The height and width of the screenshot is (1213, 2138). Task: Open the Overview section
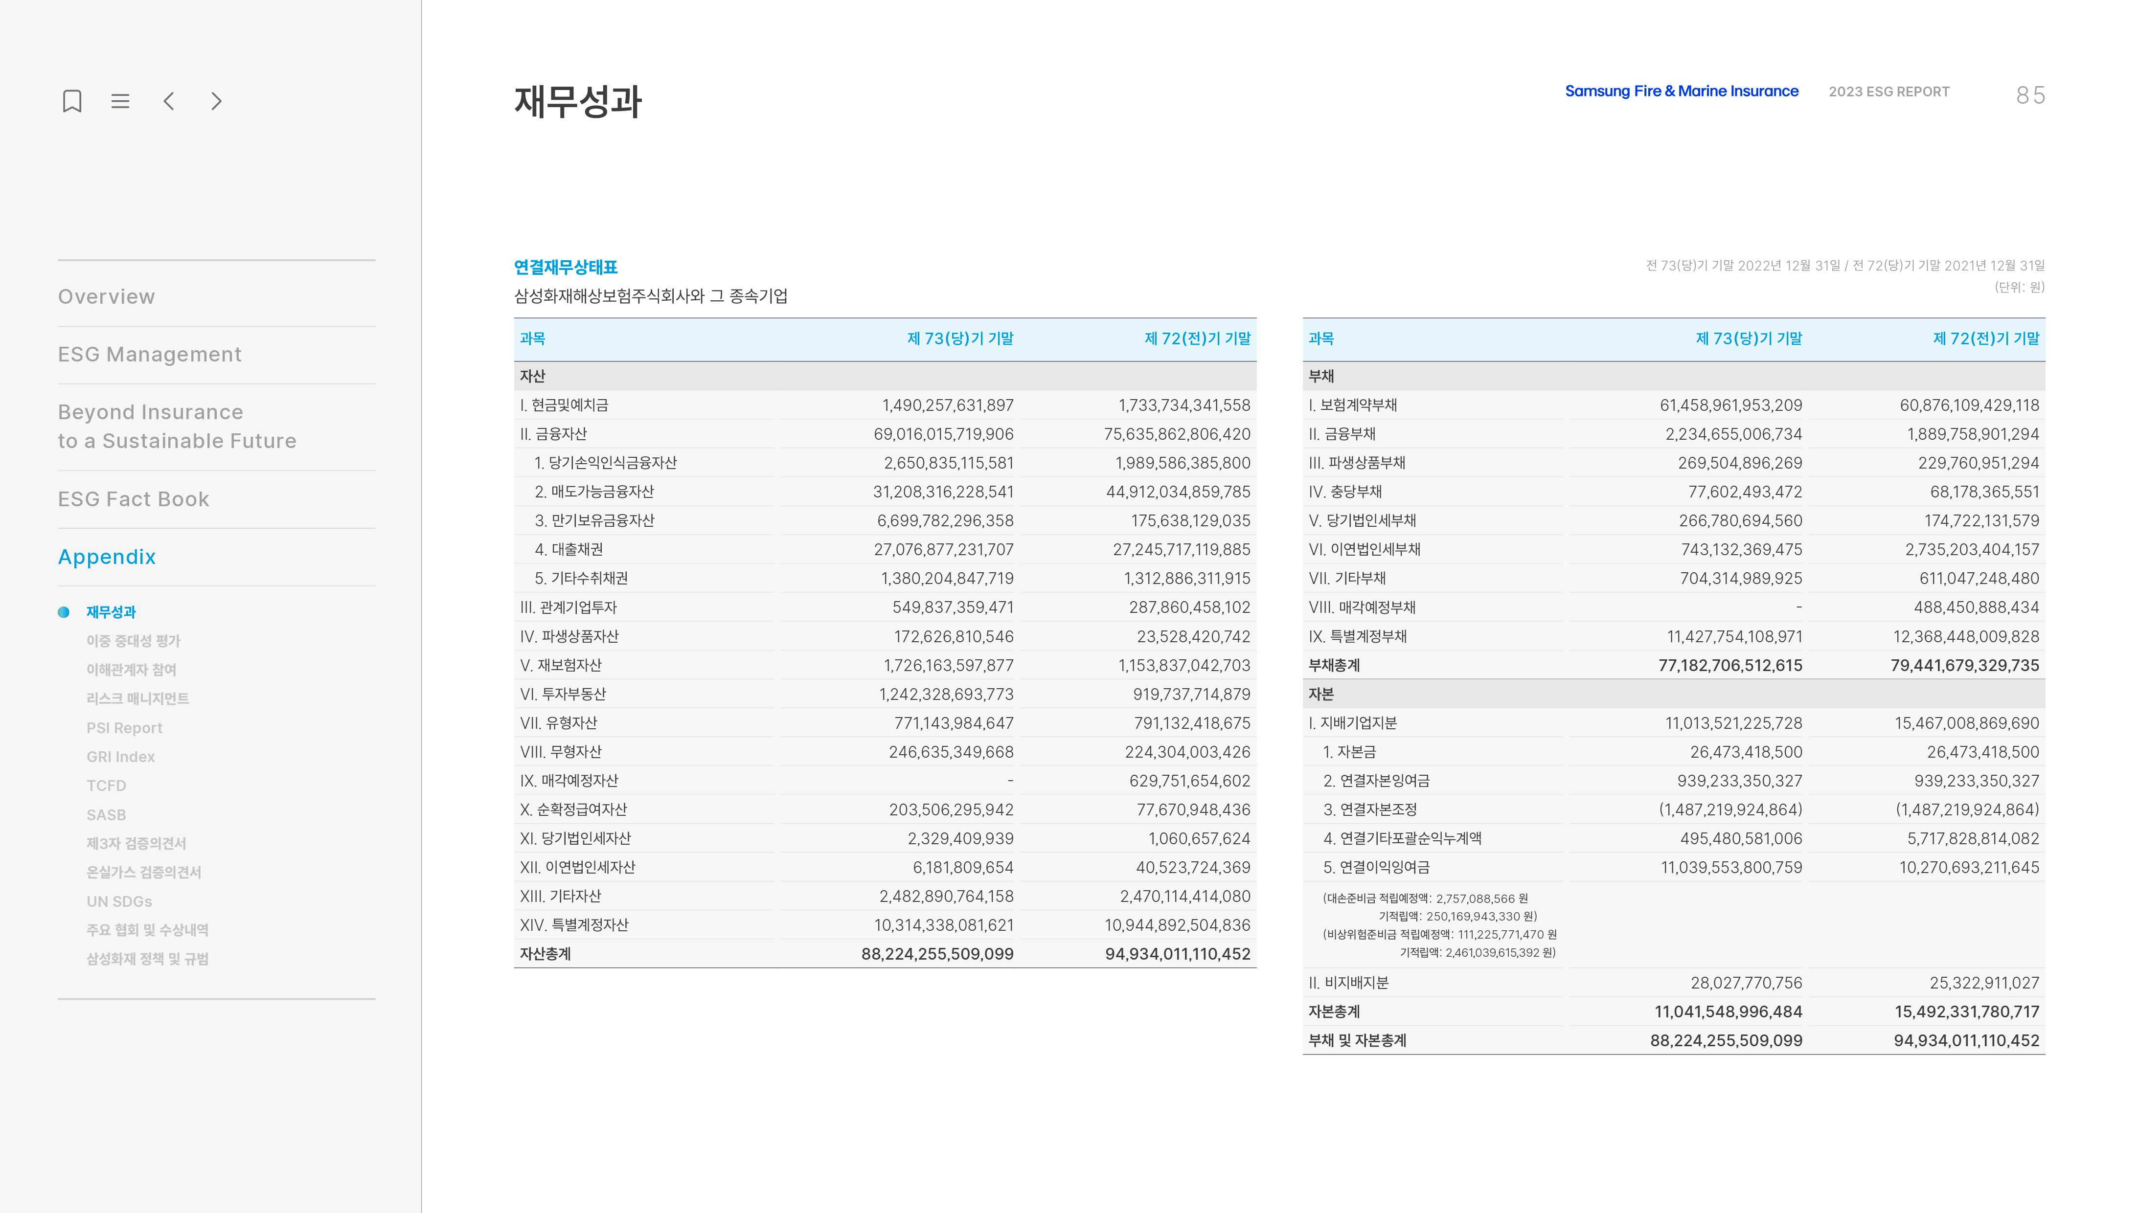[106, 296]
